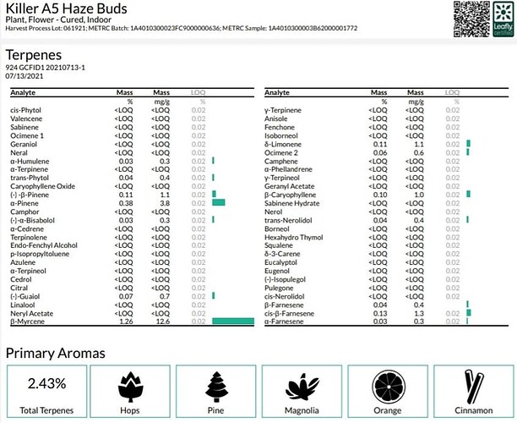Click the β-Myrcene green bar

pos(233,321)
